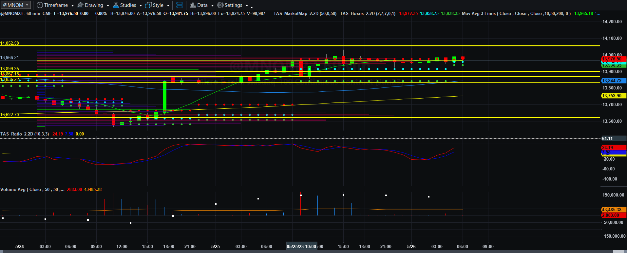The width and height of the screenshot is (627, 253).
Task: Click the blue stacked panels icon
Action: 179,5
